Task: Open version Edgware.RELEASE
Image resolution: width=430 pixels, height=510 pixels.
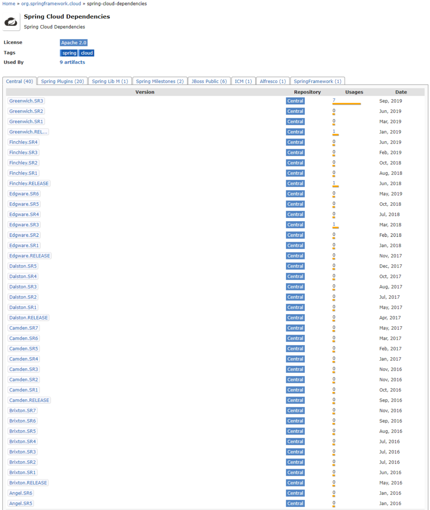Action: point(30,256)
